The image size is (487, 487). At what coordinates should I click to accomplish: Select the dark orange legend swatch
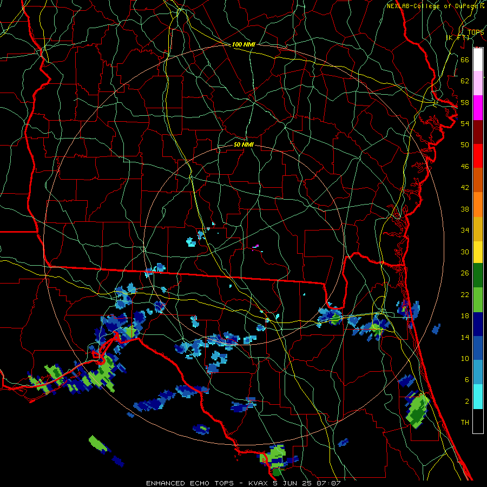478,180
